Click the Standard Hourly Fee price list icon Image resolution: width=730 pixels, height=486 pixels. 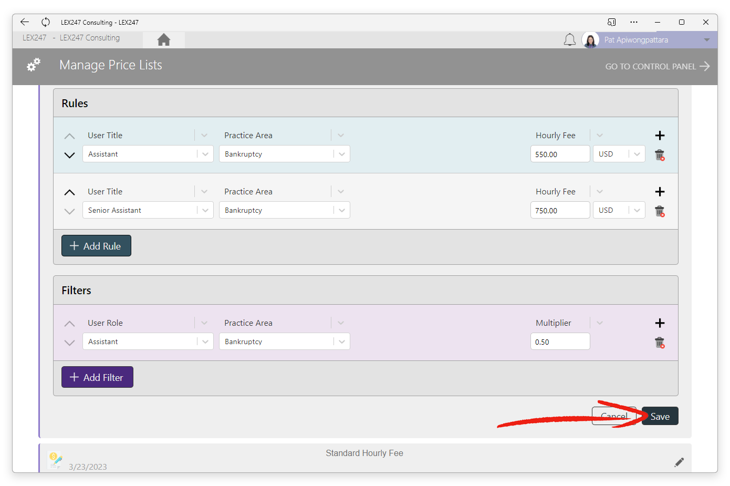[55, 460]
